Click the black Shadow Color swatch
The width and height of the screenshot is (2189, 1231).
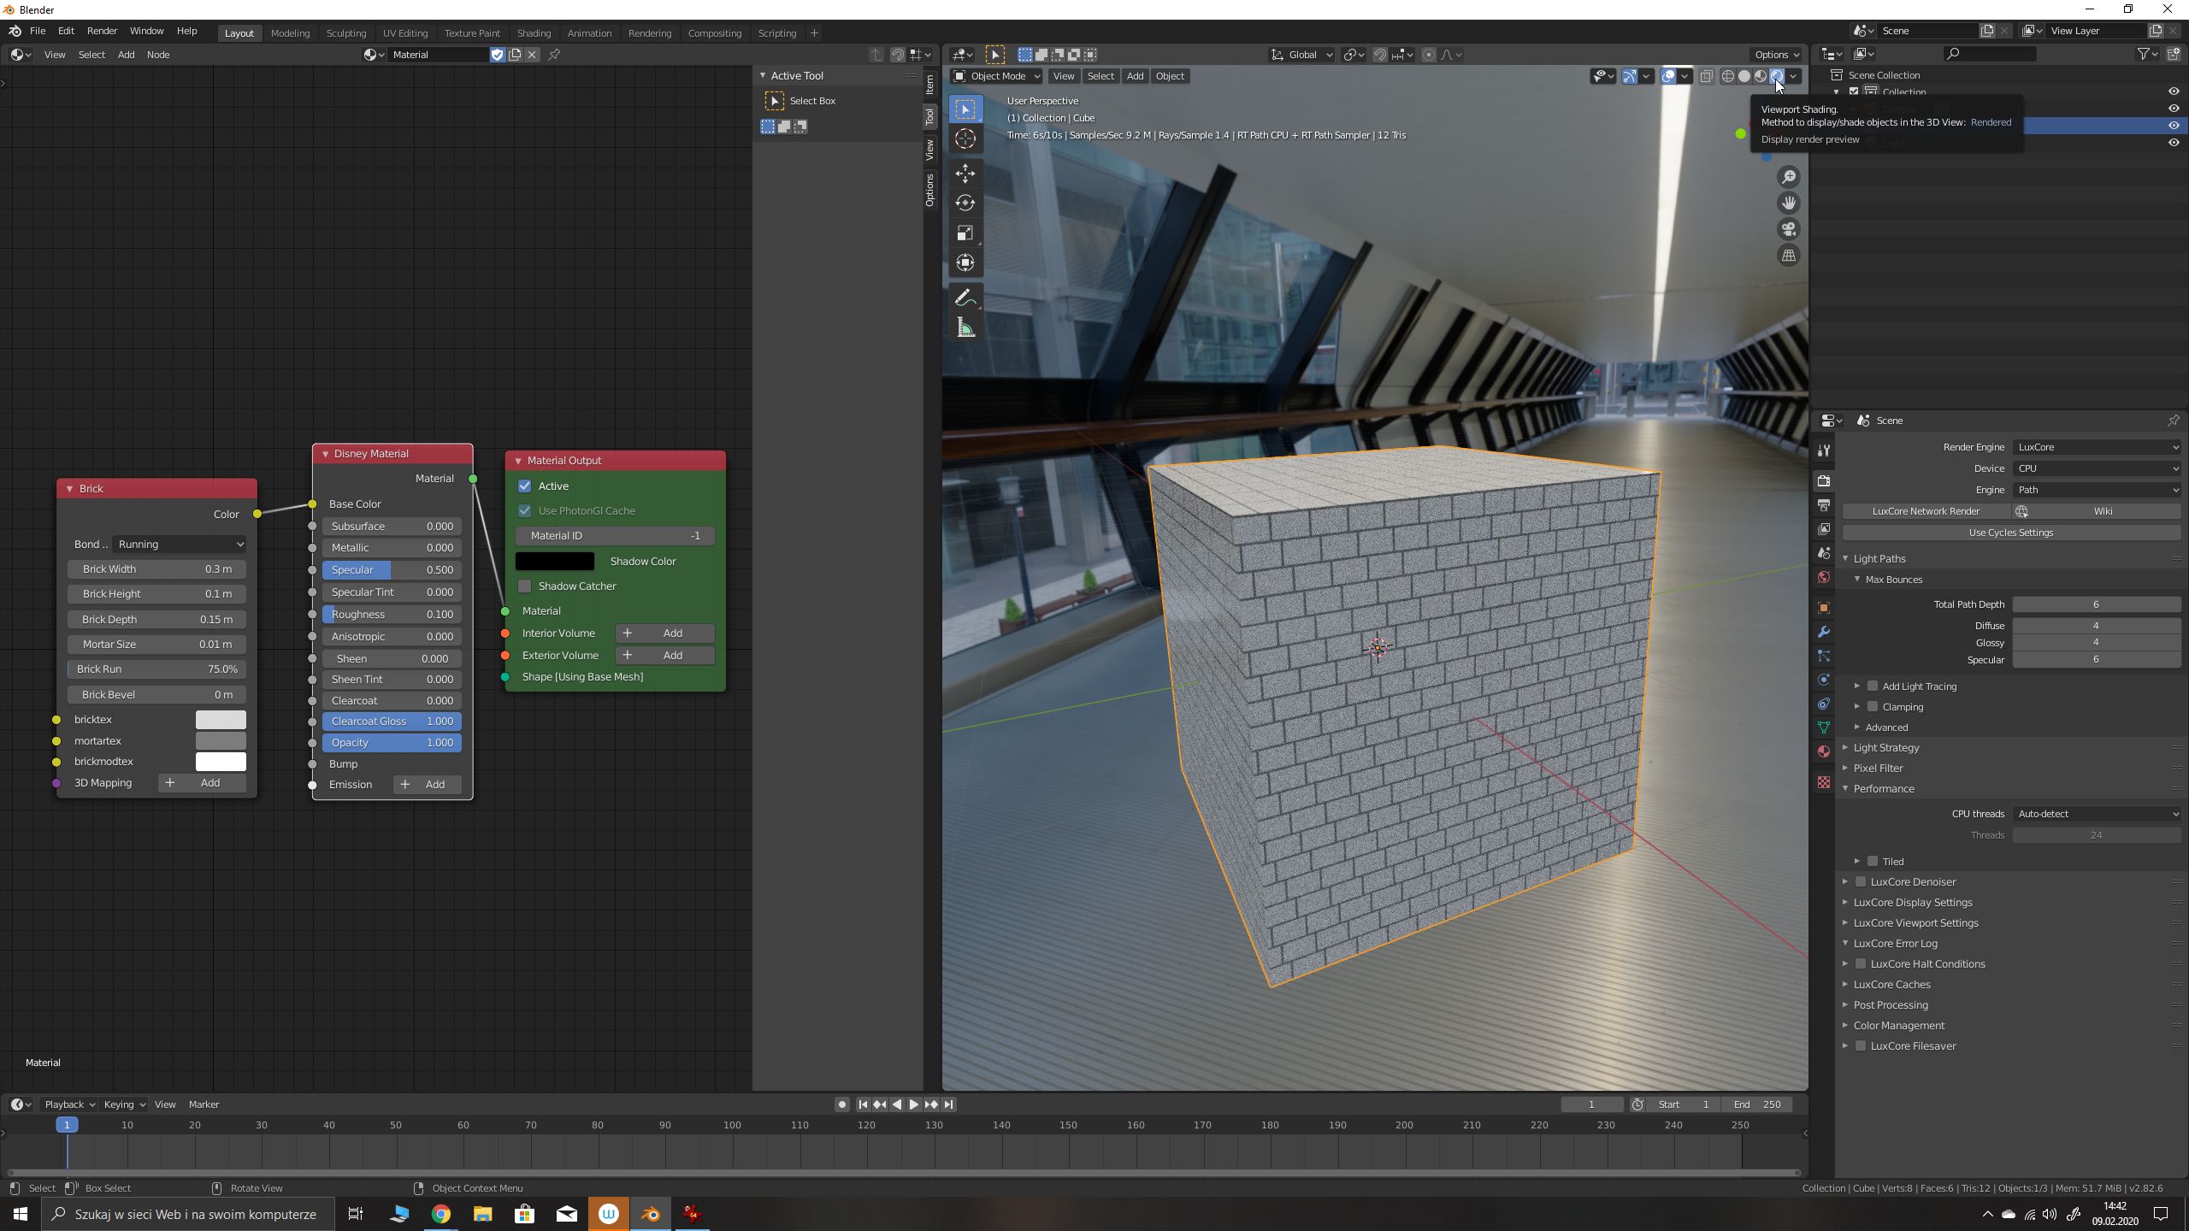[x=554, y=562]
